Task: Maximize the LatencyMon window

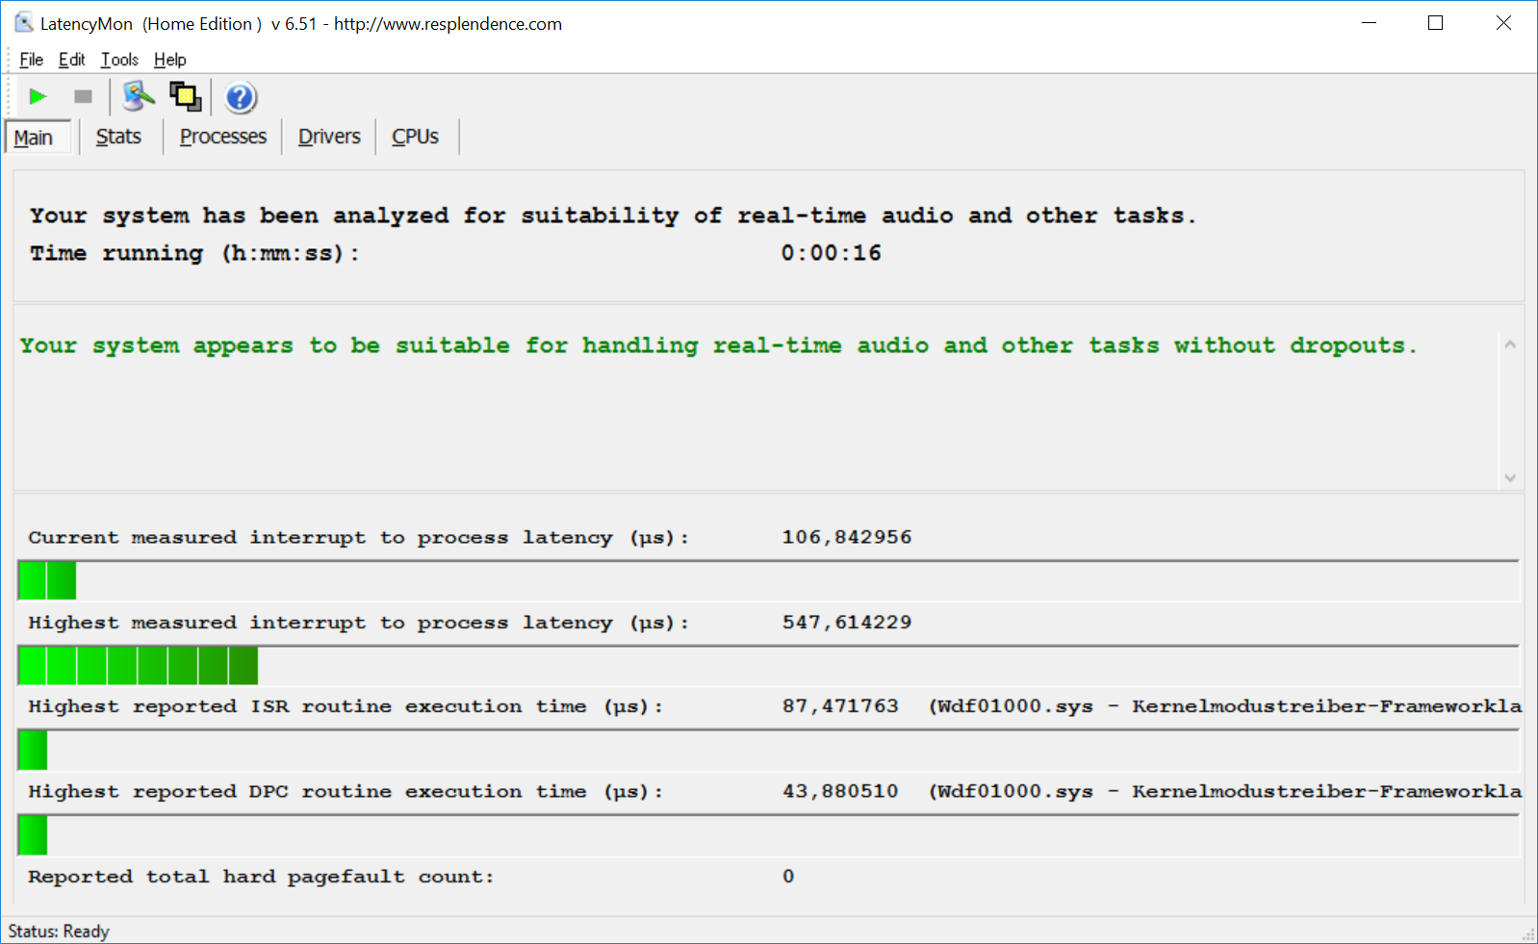Action: tap(1435, 23)
